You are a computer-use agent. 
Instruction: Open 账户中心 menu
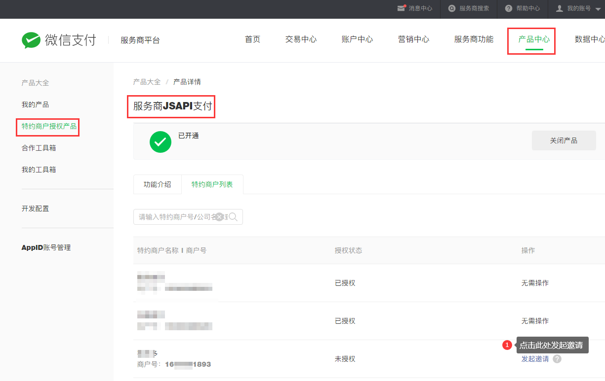click(x=357, y=39)
